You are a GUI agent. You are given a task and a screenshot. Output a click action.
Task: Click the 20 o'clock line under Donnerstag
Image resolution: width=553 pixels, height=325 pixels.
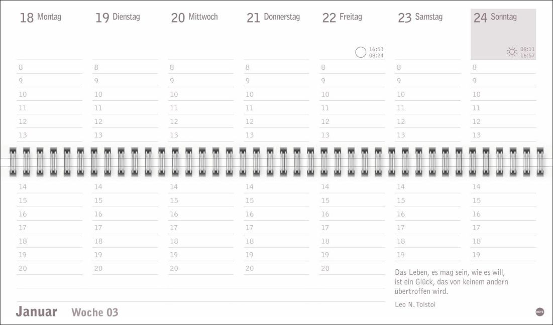pos(276,268)
